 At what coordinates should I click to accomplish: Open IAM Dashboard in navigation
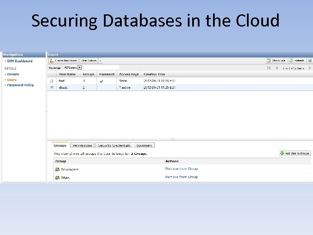[x=20, y=61]
